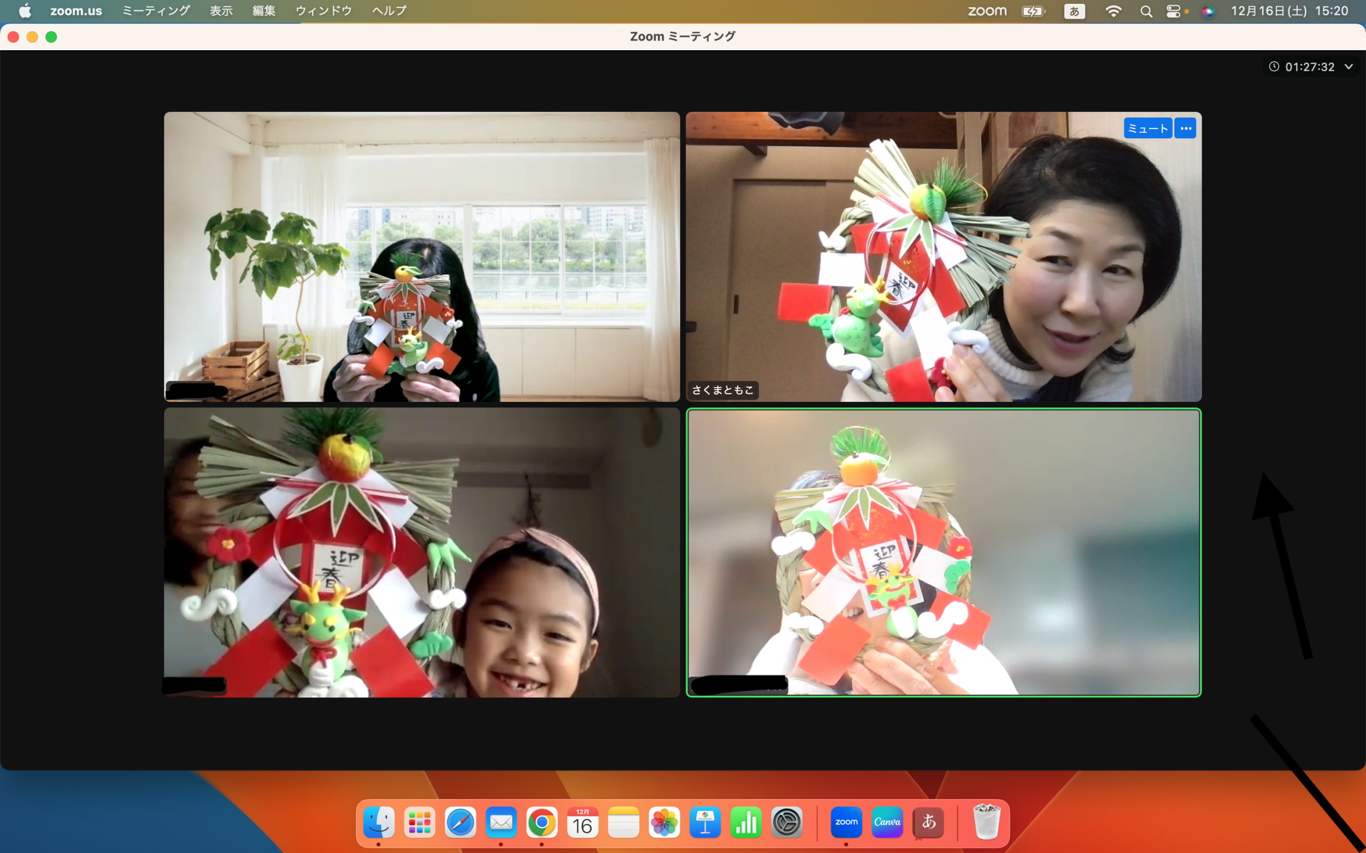Open the ヘルプ menu
The height and width of the screenshot is (853, 1366).
tap(389, 11)
